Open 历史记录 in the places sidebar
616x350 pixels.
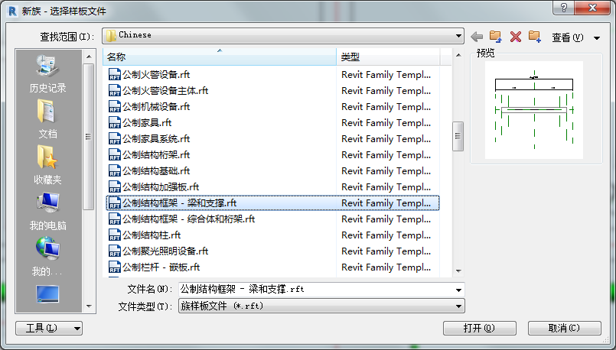47,73
